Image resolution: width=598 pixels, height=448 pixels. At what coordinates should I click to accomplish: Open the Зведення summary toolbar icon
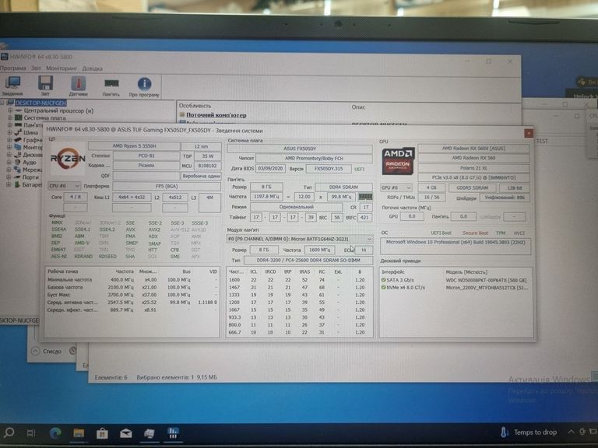pyautogui.click(x=12, y=85)
